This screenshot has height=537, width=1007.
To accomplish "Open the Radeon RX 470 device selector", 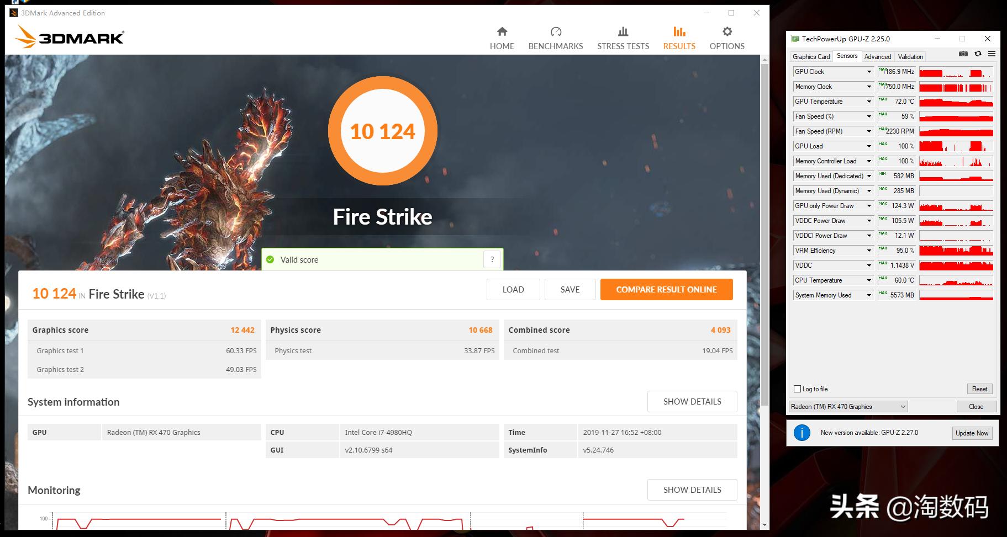I will click(848, 407).
